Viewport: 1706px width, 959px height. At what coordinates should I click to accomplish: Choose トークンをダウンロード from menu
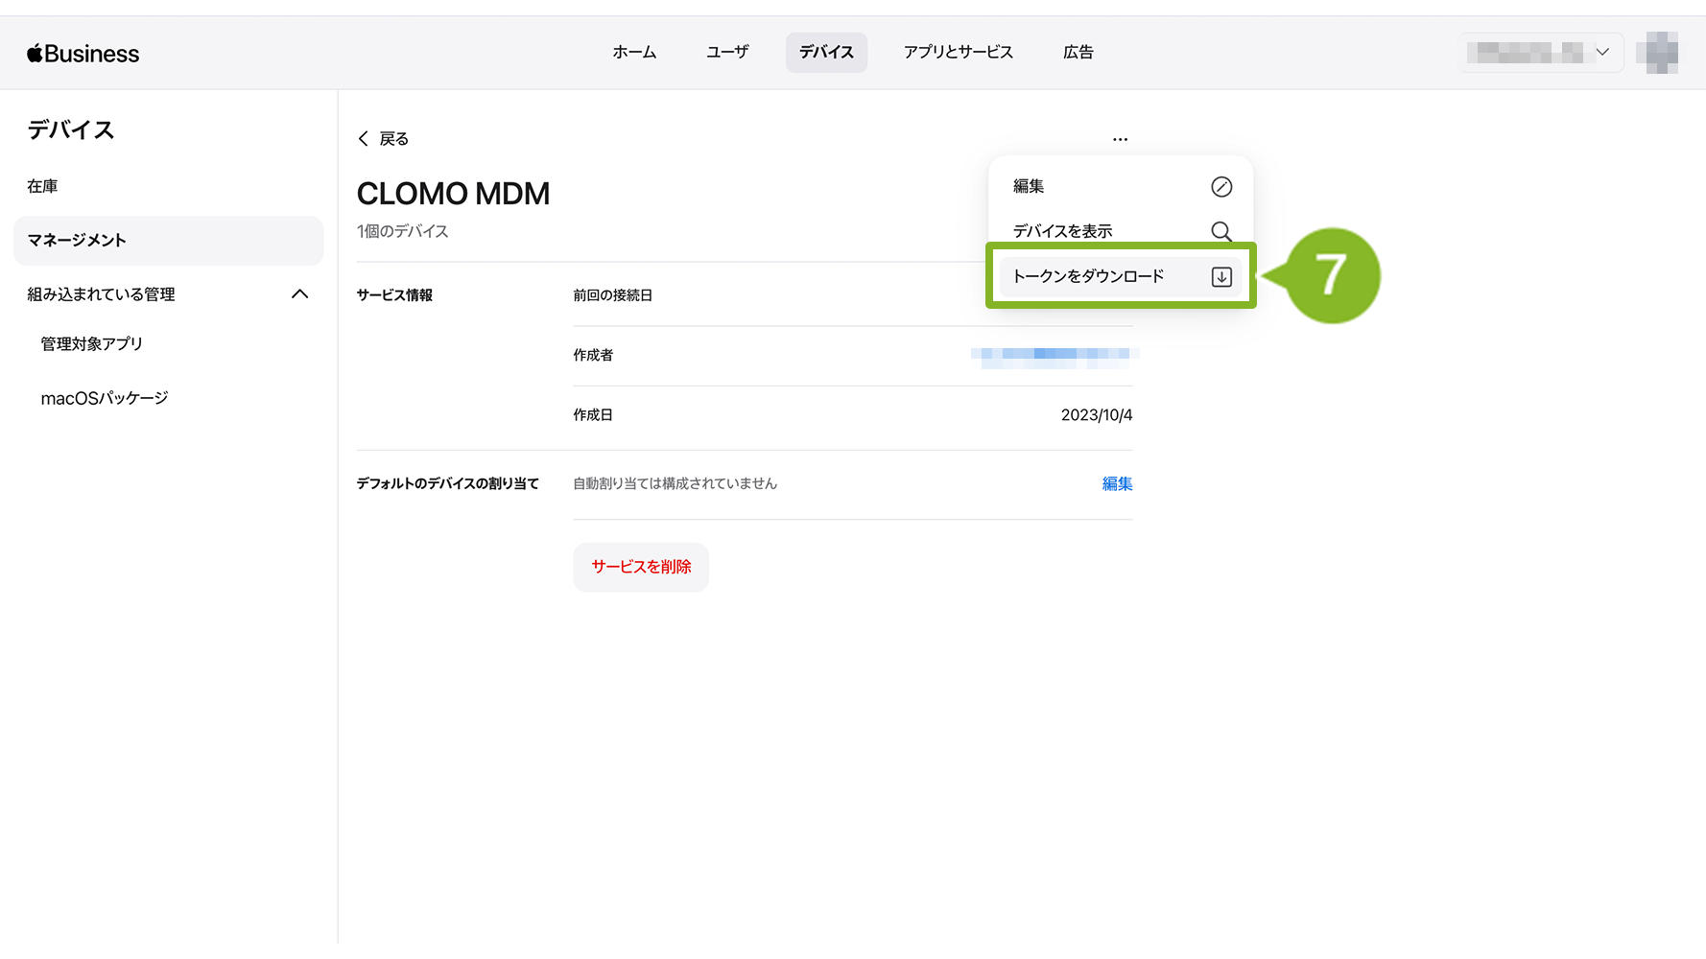(1088, 277)
